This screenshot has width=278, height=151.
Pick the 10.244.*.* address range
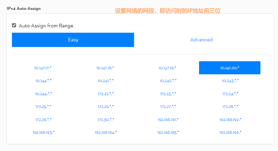point(44,94)
